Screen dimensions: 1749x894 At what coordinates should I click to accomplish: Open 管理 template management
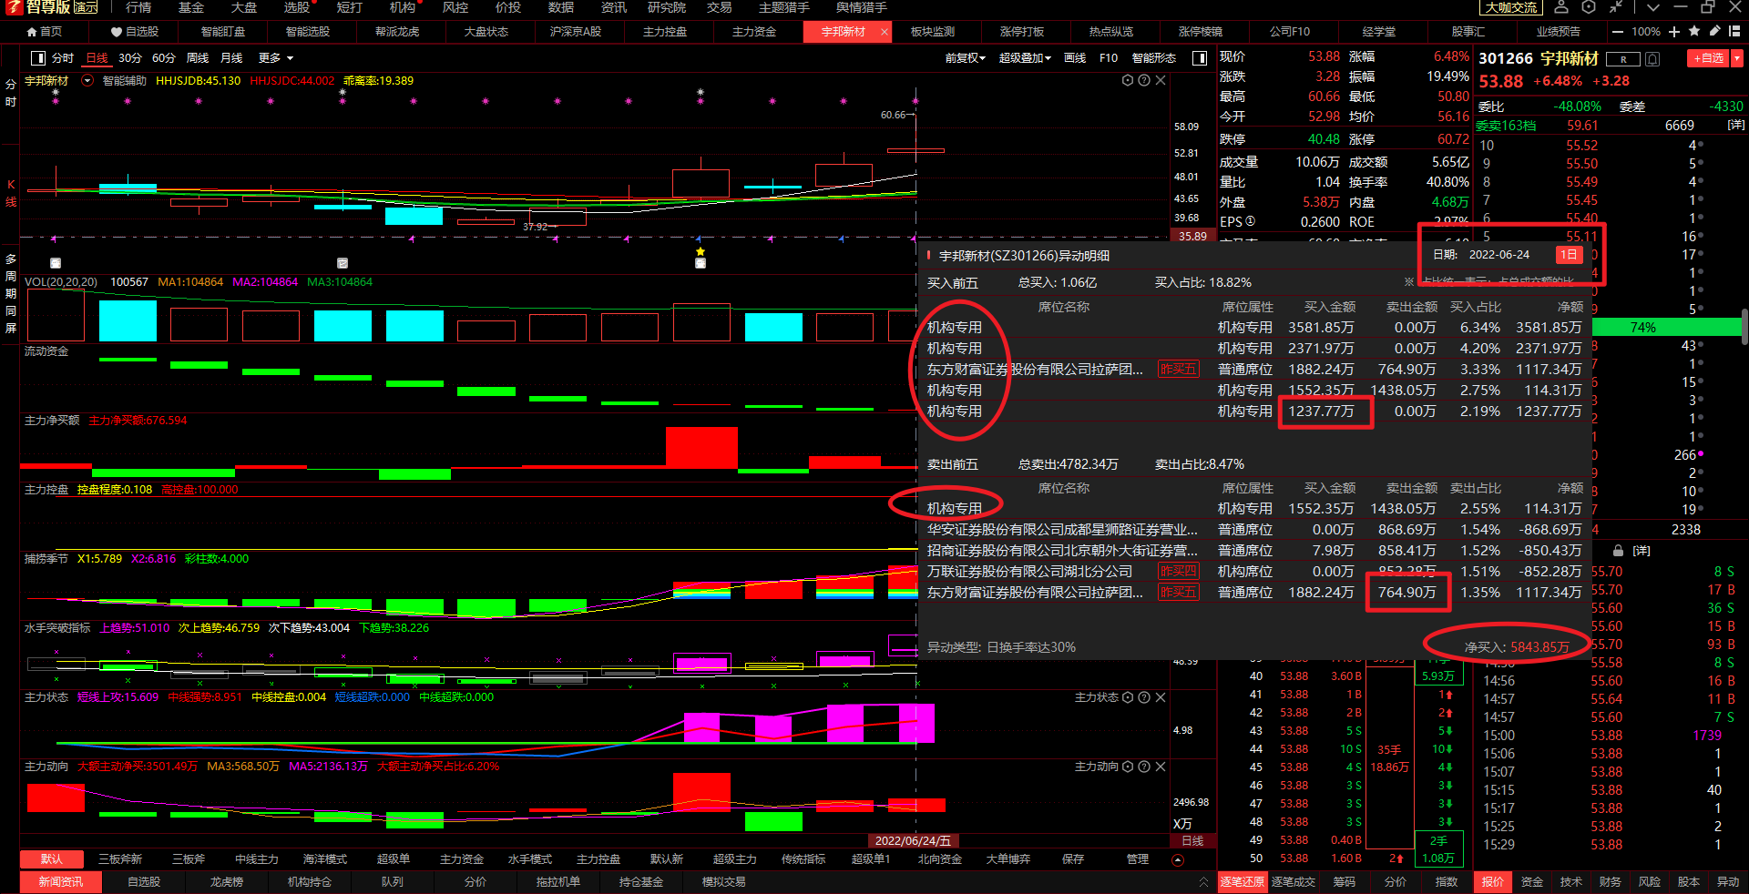pyautogui.click(x=1138, y=859)
